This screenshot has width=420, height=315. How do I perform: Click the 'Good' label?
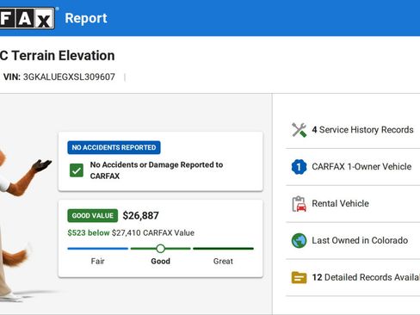point(161,261)
